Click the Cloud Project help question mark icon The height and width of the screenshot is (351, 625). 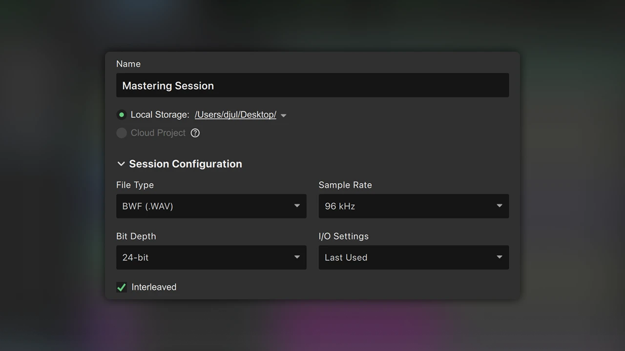(x=195, y=133)
